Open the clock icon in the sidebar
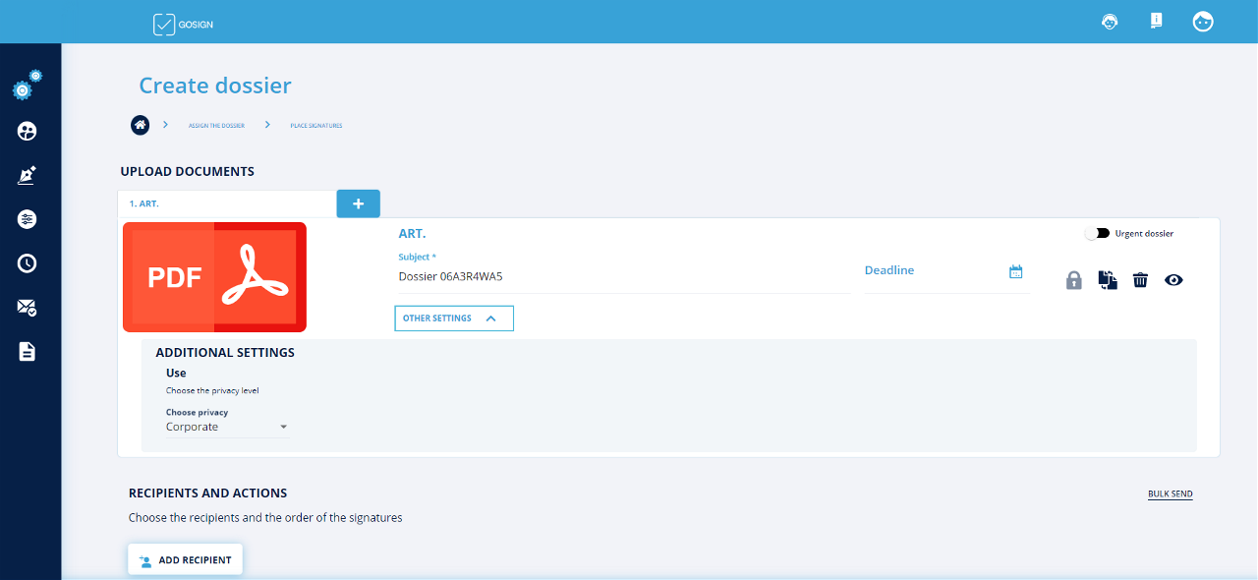This screenshot has width=1258, height=580. point(27,263)
